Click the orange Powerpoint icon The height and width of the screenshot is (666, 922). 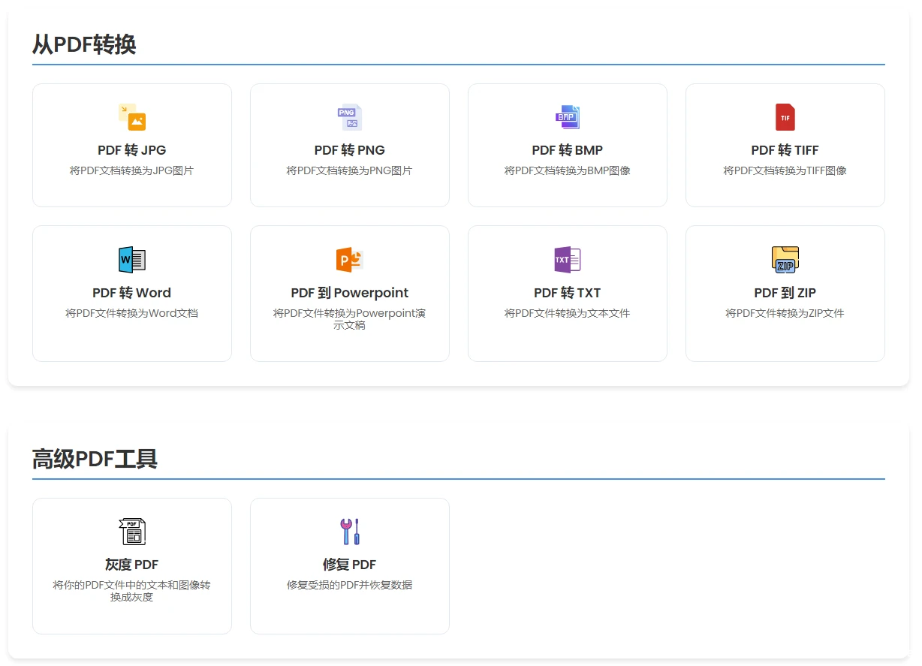tap(350, 260)
